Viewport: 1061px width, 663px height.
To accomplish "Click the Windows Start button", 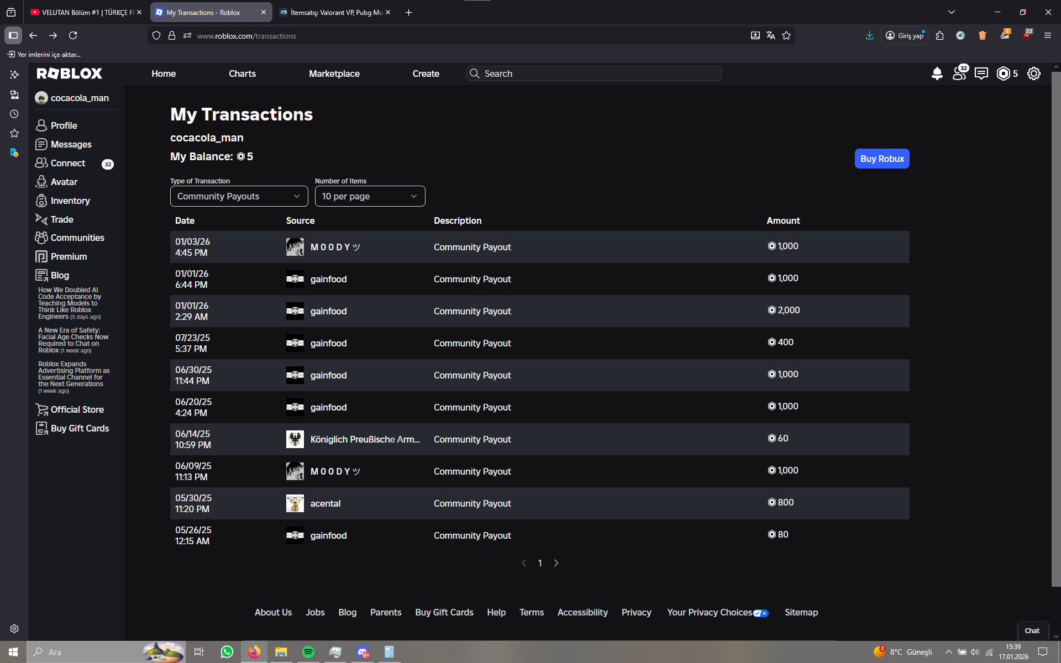I will tap(13, 652).
